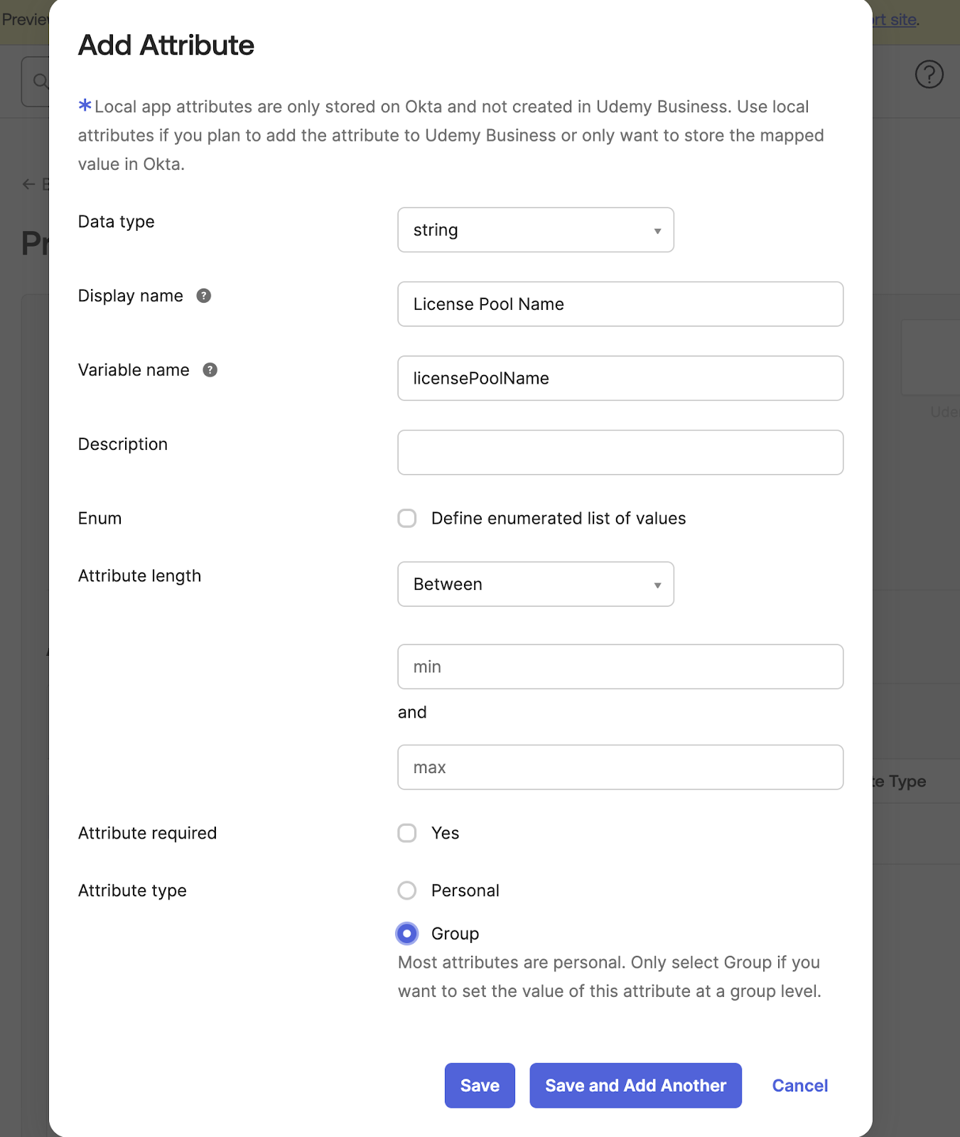Image resolution: width=960 pixels, height=1137 pixels.
Task: Click the help question mark icon
Action: pos(929,74)
